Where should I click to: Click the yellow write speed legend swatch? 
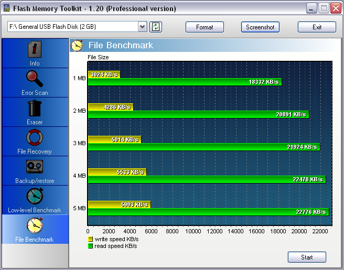pos(90,239)
